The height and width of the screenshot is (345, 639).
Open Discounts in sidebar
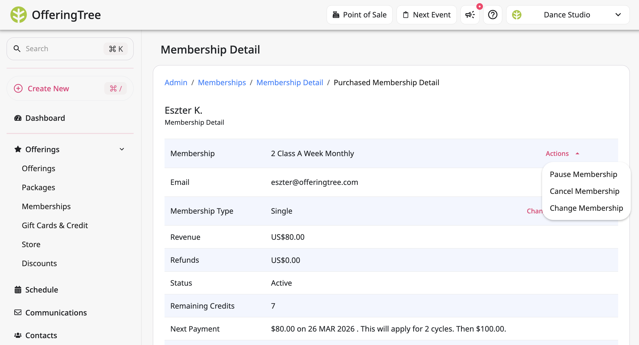tap(39, 263)
